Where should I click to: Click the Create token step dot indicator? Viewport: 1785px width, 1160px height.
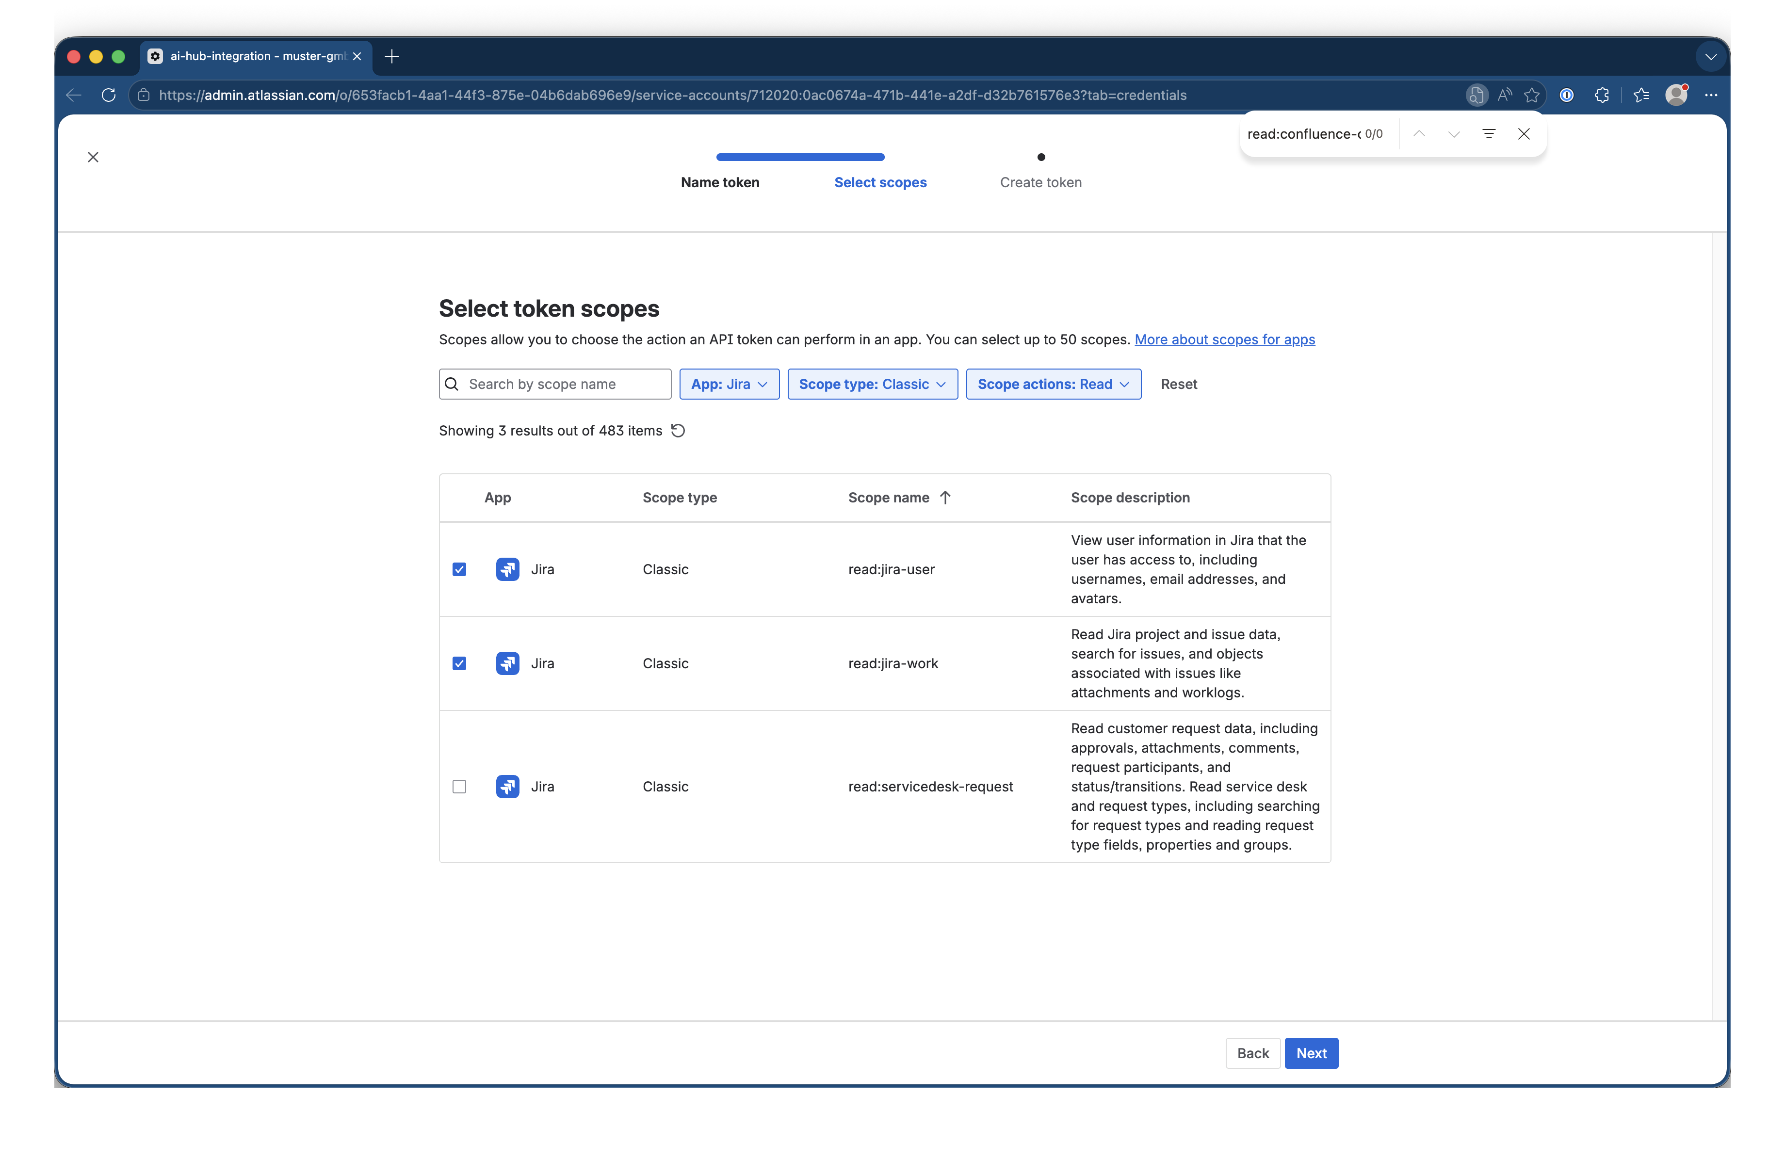[1041, 157]
